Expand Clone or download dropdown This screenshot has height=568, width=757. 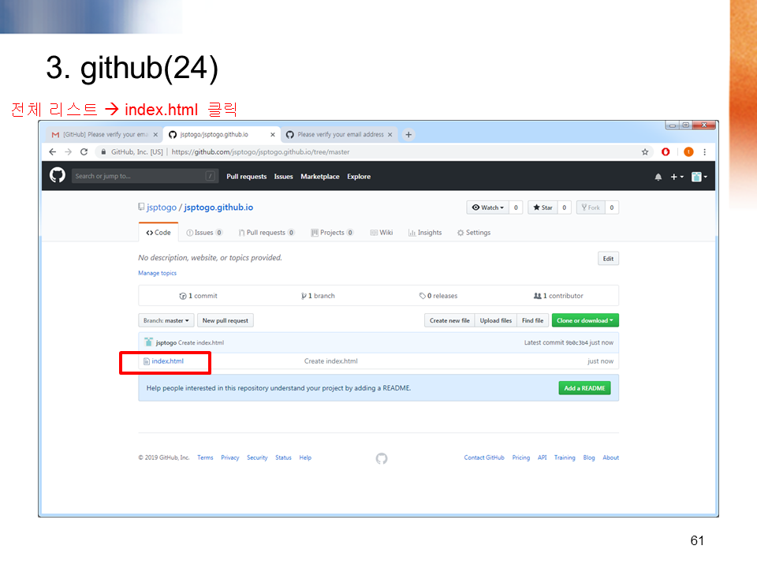(x=585, y=320)
